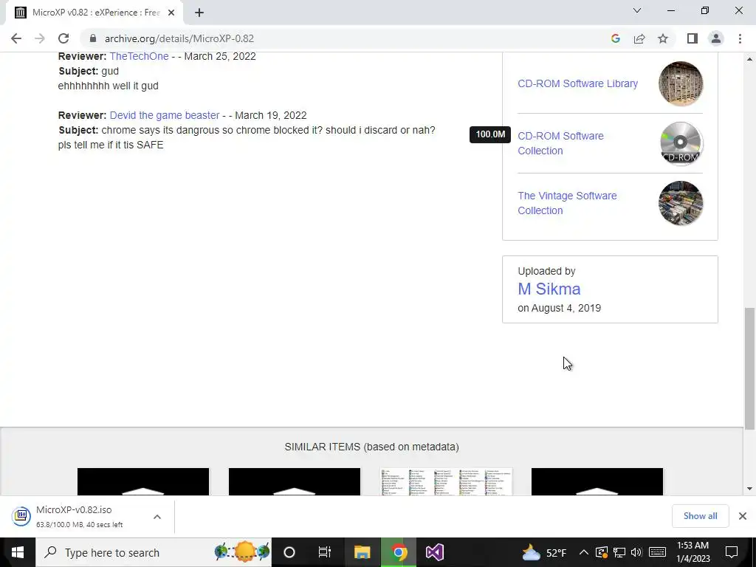Image resolution: width=756 pixels, height=567 pixels.
Task: Click the forward navigation arrow
Action: click(40, 38)
